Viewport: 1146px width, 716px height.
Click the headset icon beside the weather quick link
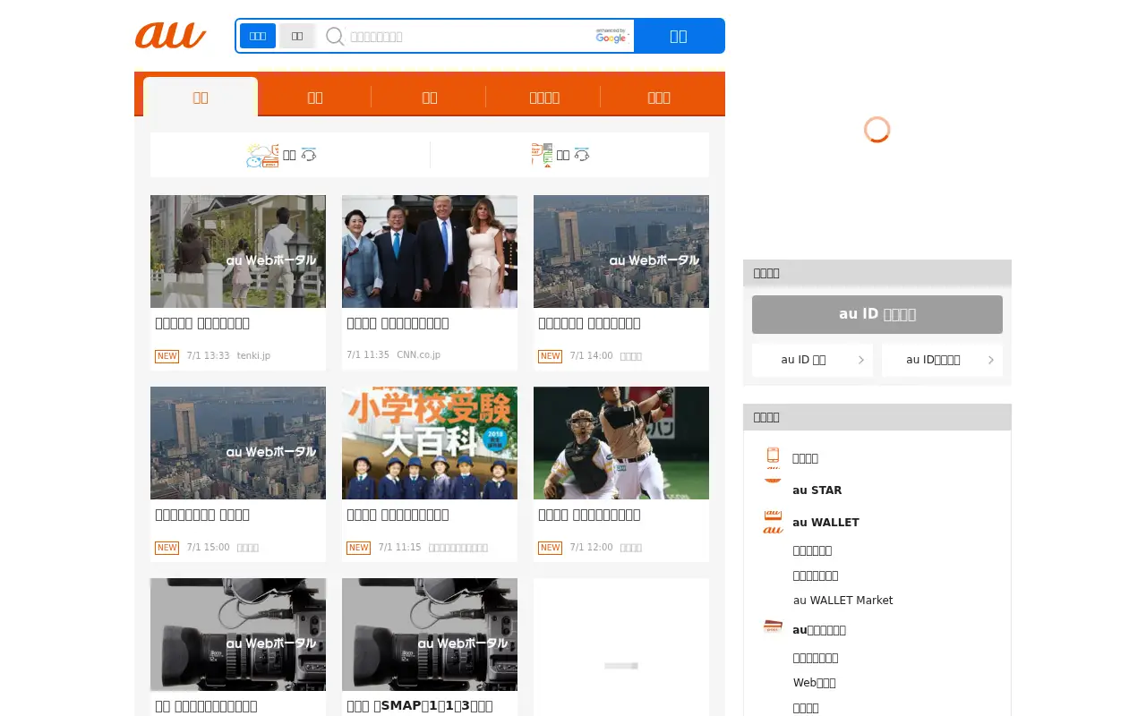point(309,155)
